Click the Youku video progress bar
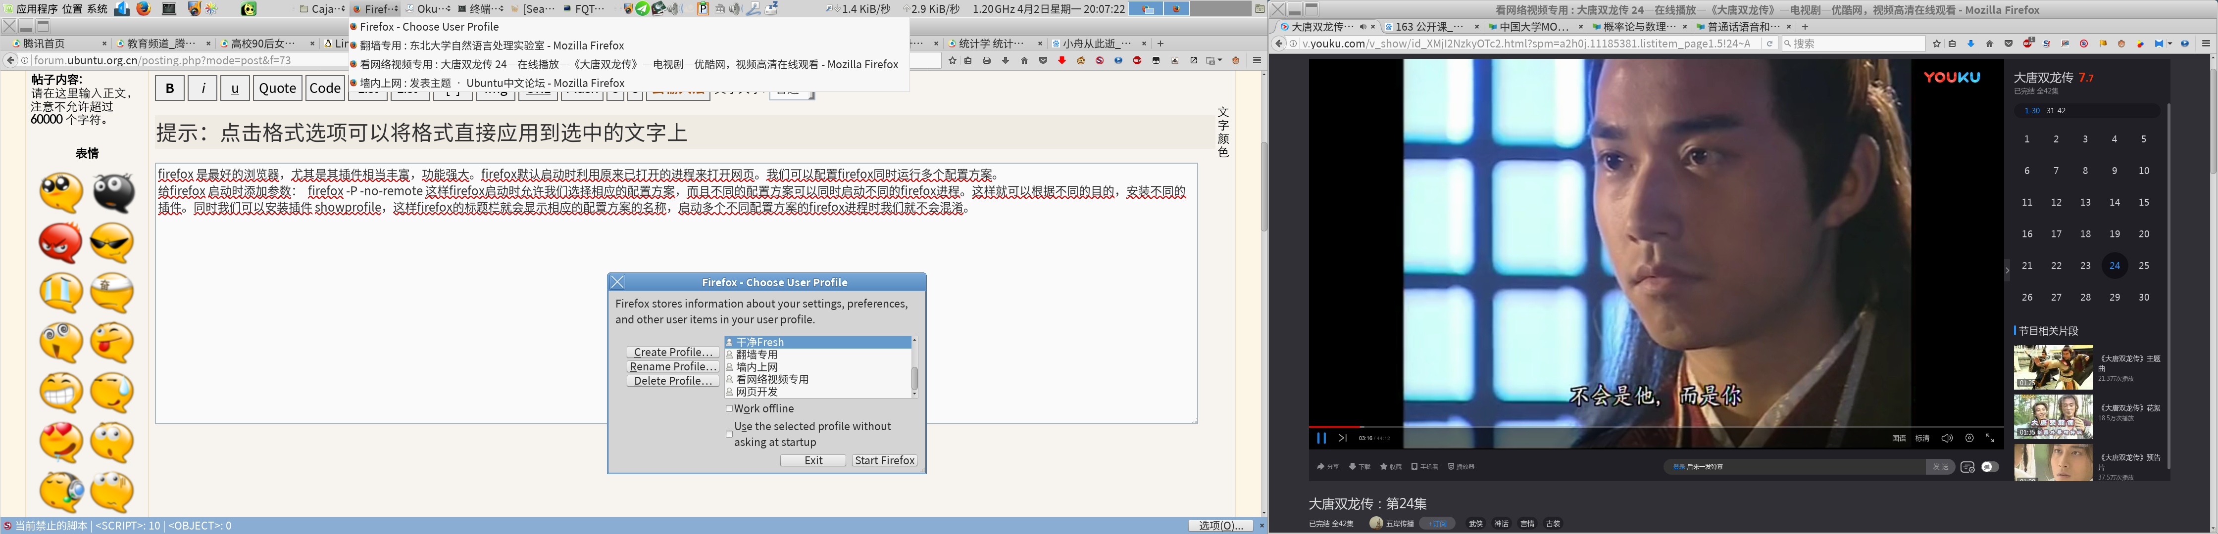Viewport: 2218px width, 534px height. [x=1657, y=427]
